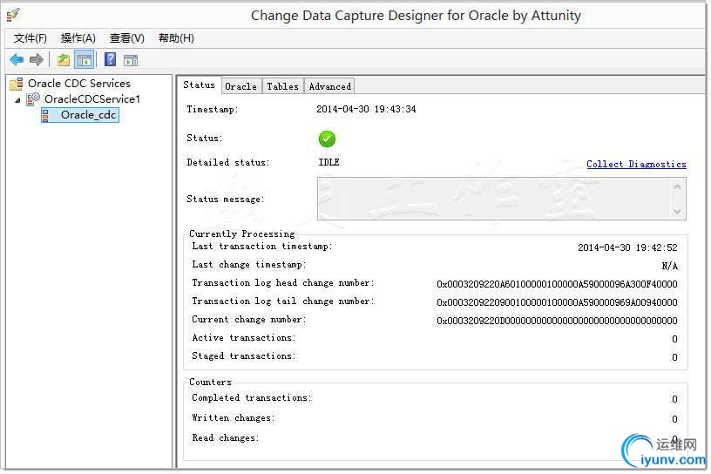Click Status message scrollbar up arrow
Viewport: 711px width, 474px height.
[677, 186]
